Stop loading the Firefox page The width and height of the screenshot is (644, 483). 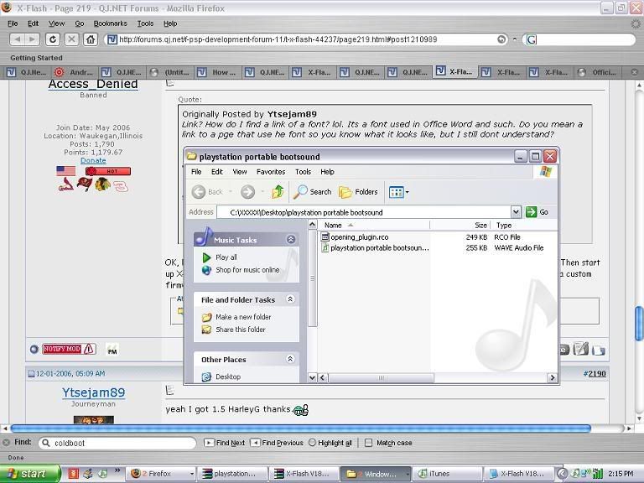[x=71, y=39]
